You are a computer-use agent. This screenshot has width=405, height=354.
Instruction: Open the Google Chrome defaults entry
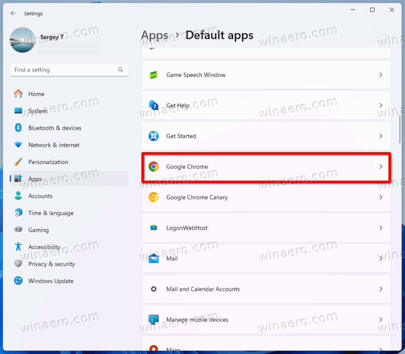tap(266, 167)
